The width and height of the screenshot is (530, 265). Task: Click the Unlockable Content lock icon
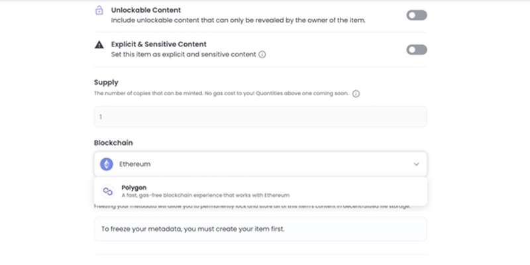pos(99,11)
